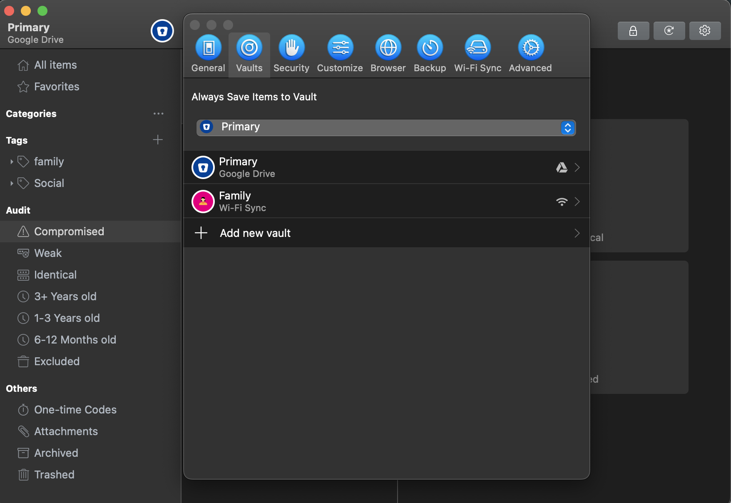Click the Favorites star icon
This screenshot has height=503, width=731.
pyautogui.click(x=23, y=87)
